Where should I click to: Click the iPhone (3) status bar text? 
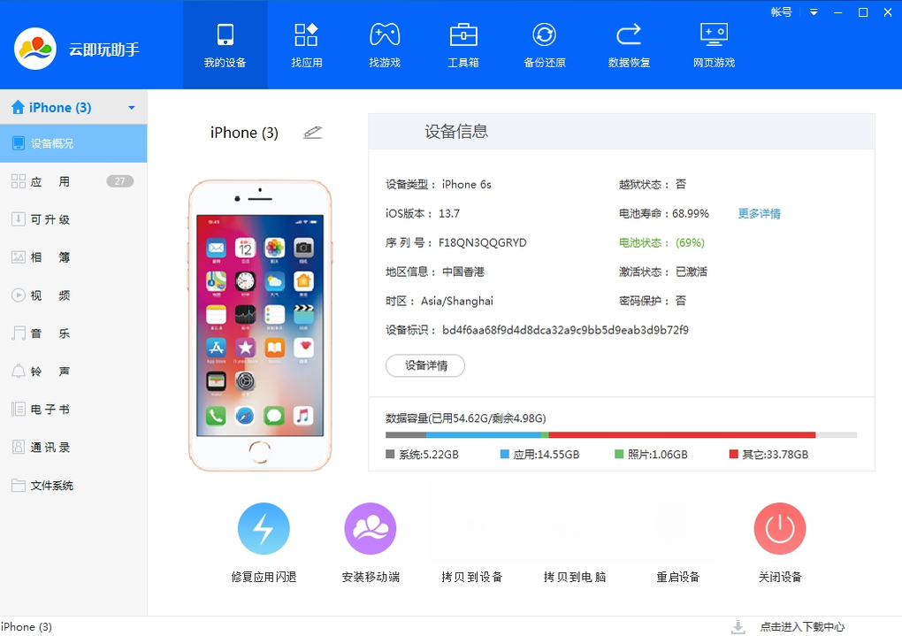27,627
